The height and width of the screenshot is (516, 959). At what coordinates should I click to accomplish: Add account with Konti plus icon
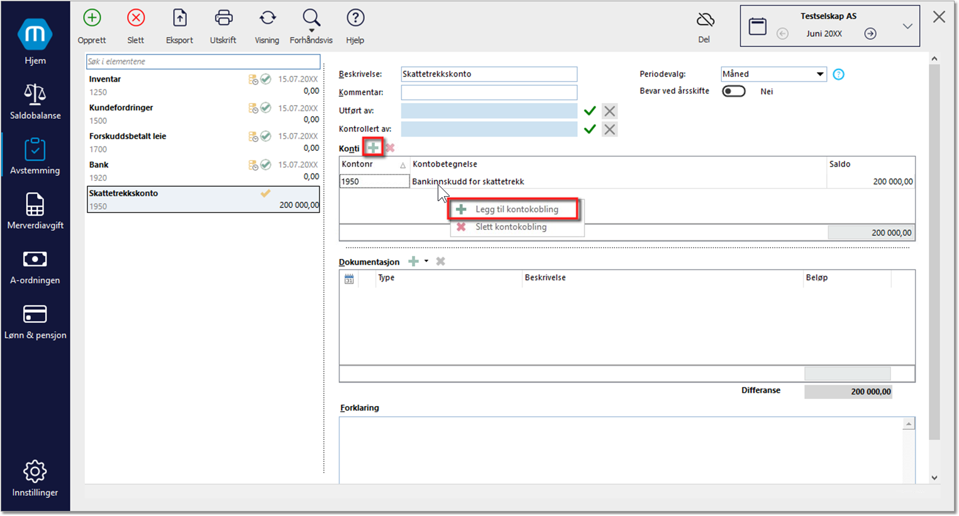pyautogui.click(x=373, y=148)
